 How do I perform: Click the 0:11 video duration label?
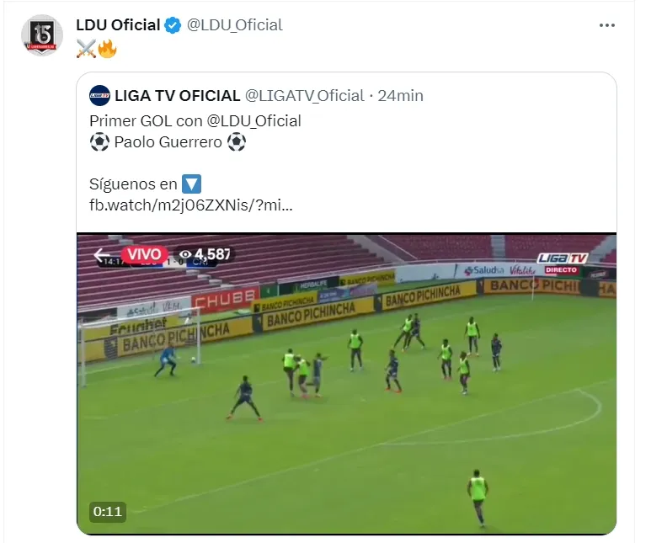click(108, 512)
